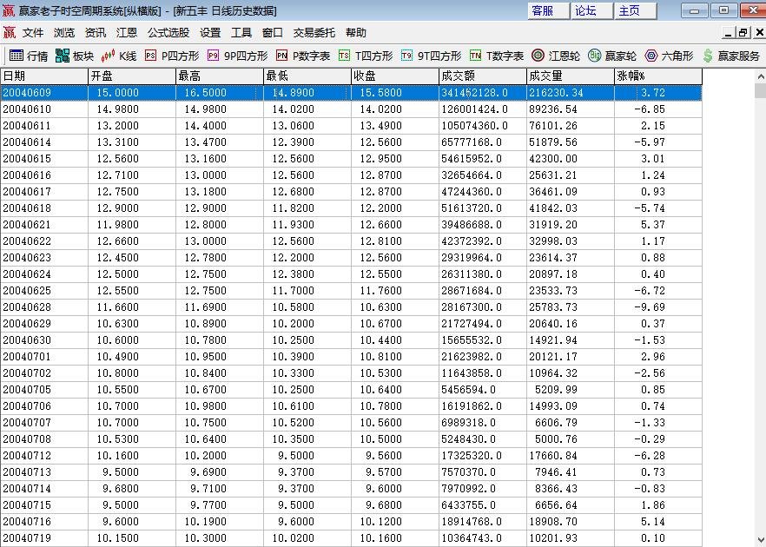Sort by the 涨幅% column header
Image resolution: width=766 pixels, height=547 pixels.
(x=658, y=76)
